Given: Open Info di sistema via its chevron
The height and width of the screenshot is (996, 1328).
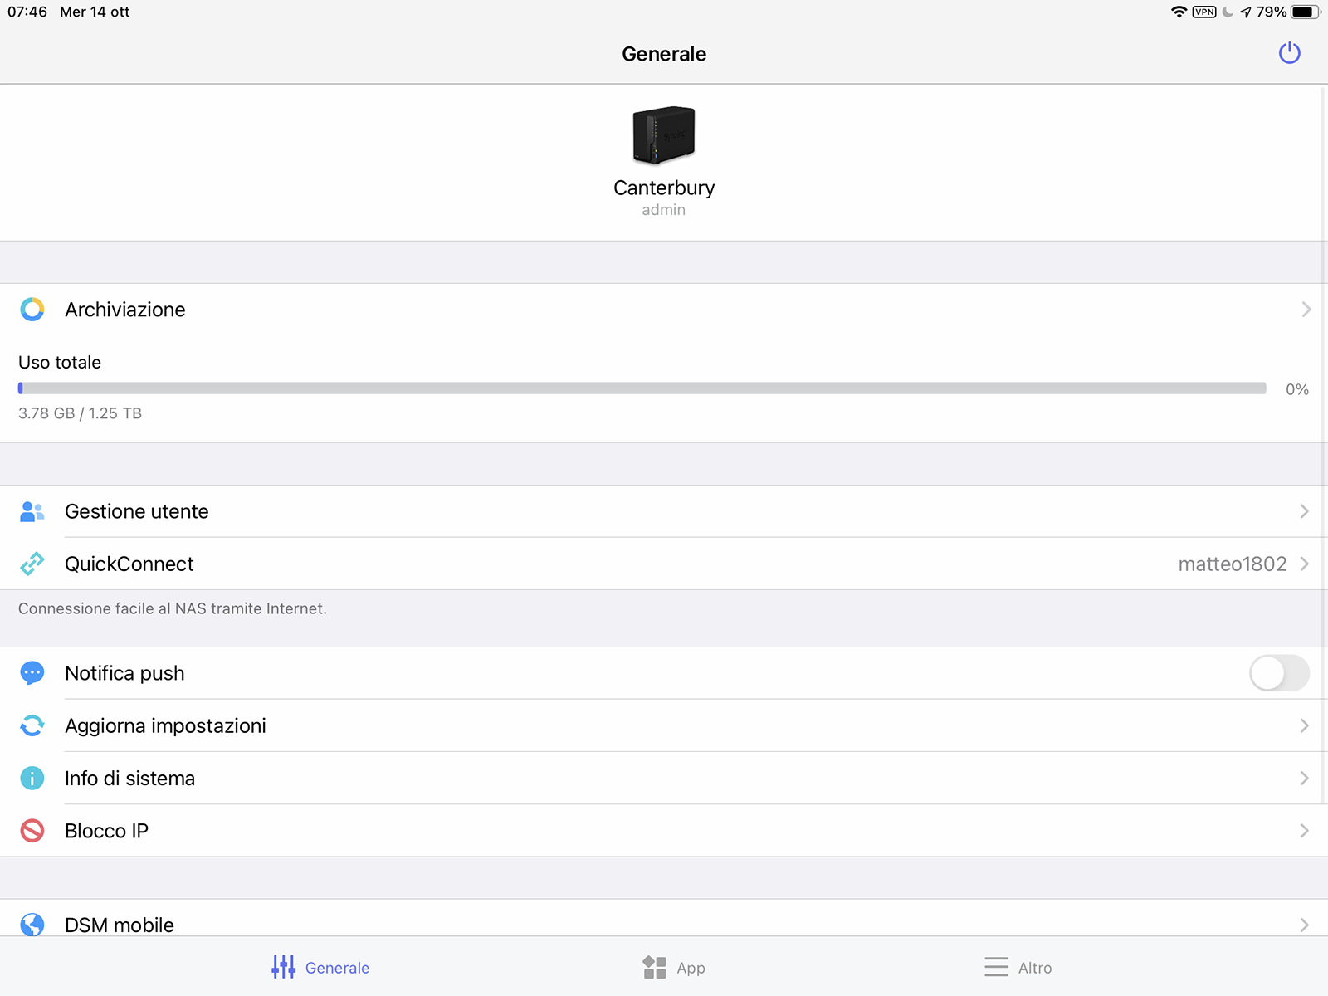Looking at the screenshot, I should click(x=1305, y=778).
